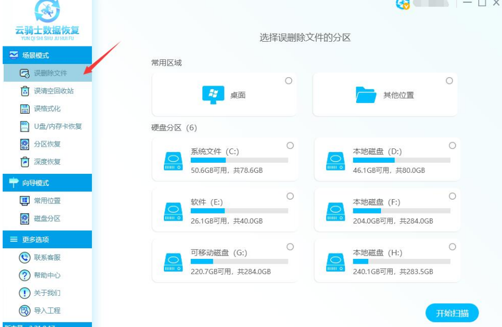Select the 桌面 radio button
This screenshot has height=327, width=502.
click(289, 81)
